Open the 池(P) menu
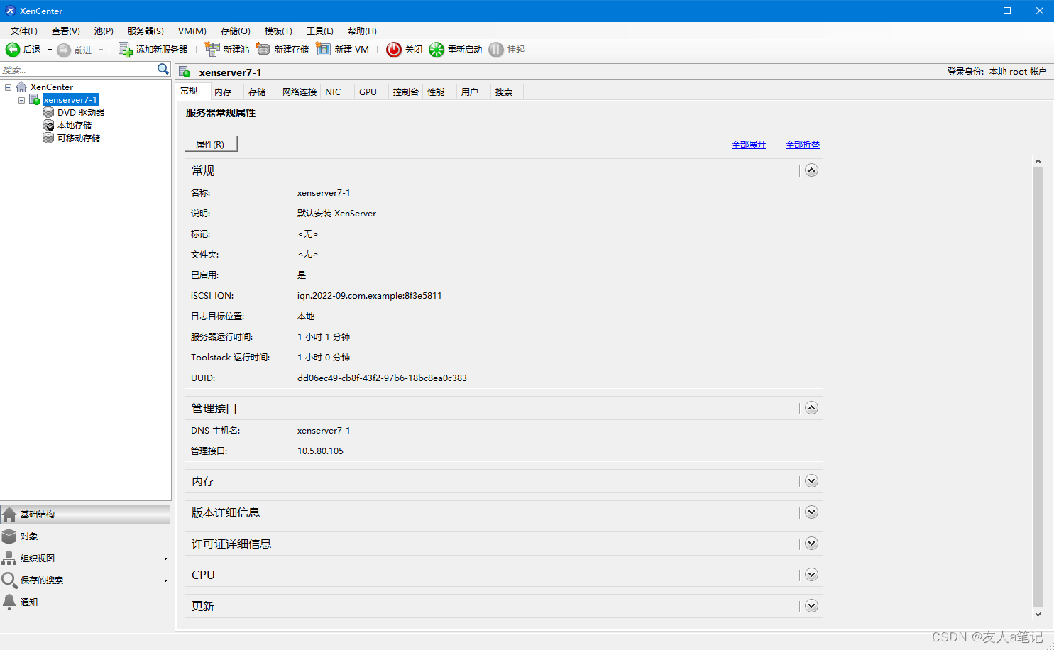 coord(104,31)
